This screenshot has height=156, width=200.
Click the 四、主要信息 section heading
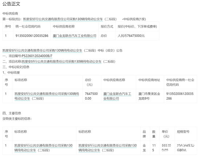coord(12,113)
